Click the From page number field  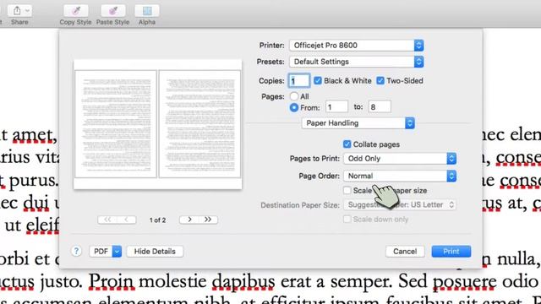point(336,107)
